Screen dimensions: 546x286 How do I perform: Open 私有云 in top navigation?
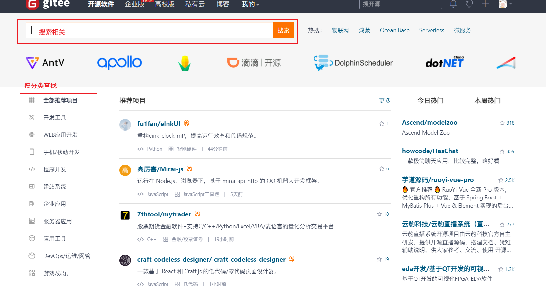[x=195, y=4]
